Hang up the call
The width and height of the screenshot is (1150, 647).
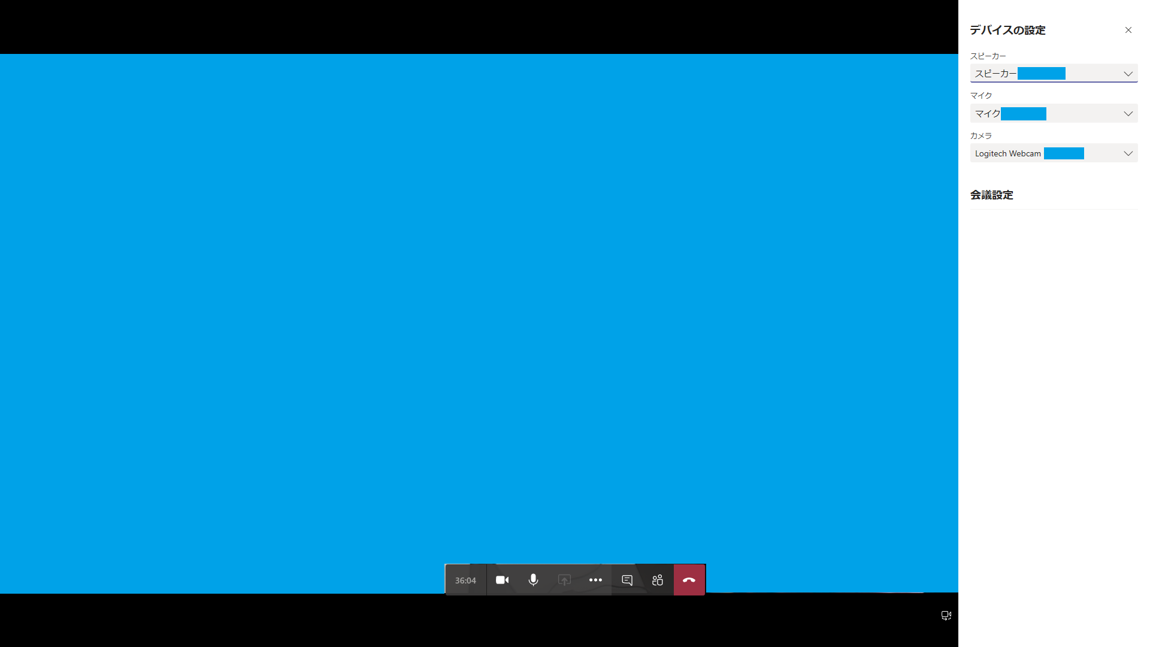click(689, 580)
